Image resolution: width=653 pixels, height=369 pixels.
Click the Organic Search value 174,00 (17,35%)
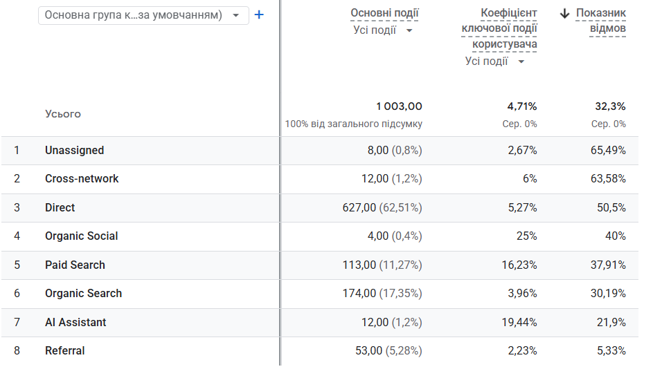click(x=382, y=294)
